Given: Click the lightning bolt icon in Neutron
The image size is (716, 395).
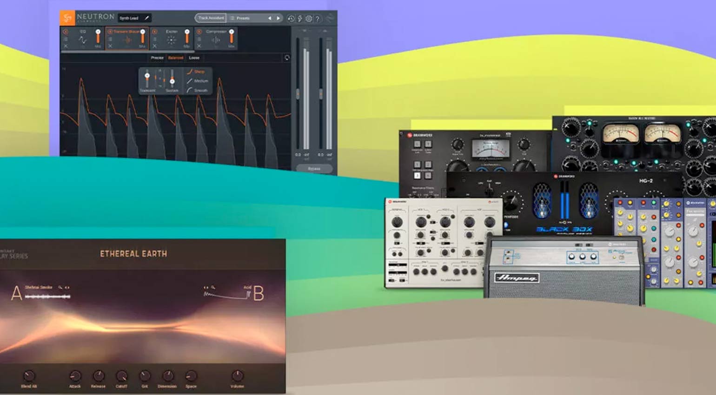Looking at the screenshot, I should click(x=300, y=19).
